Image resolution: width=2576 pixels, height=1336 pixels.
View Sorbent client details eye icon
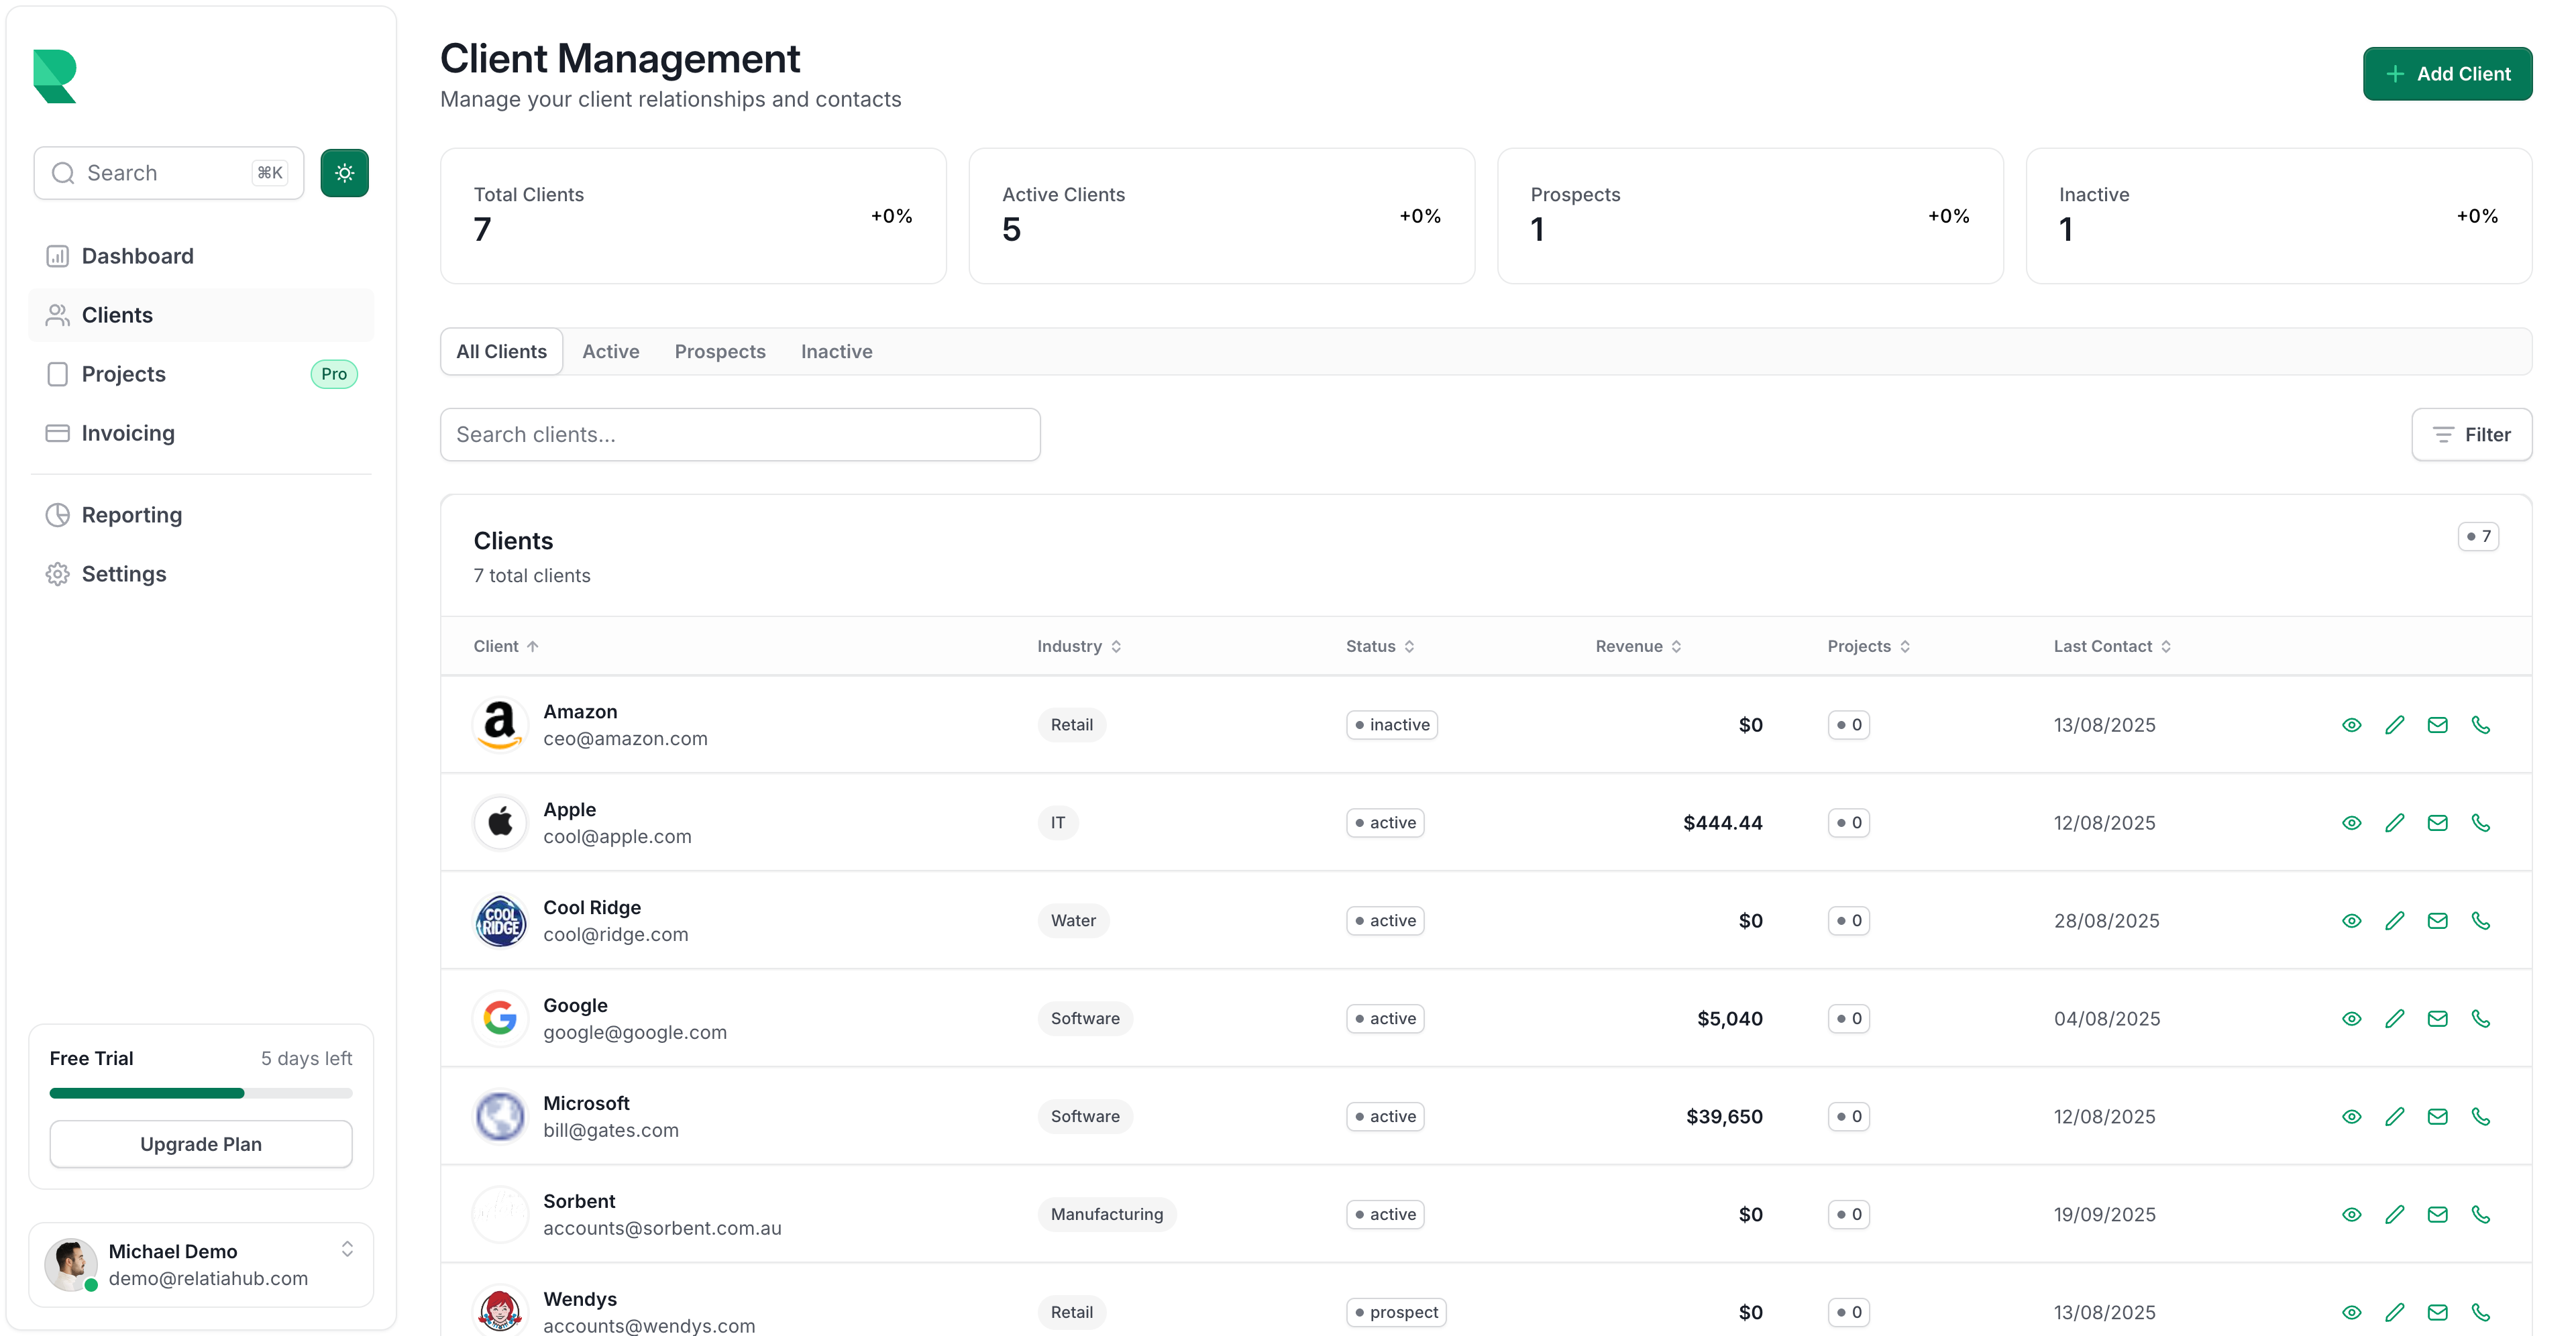point(2352,1215)
